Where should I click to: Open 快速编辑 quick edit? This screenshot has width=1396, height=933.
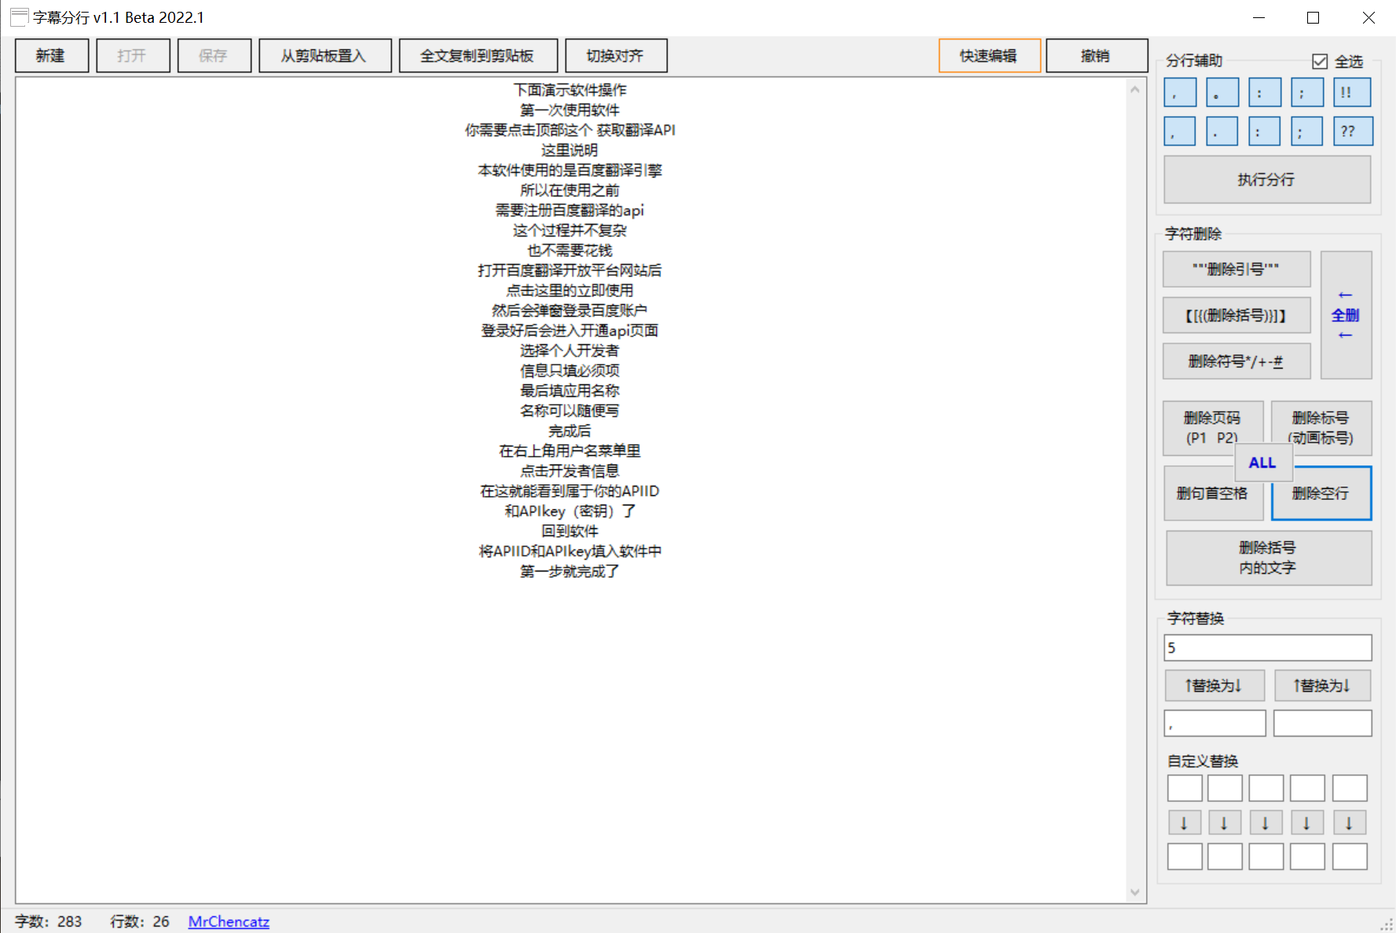tap(990, 56)
